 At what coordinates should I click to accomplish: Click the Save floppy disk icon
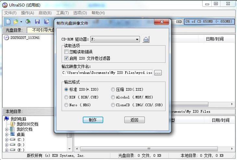37,22
